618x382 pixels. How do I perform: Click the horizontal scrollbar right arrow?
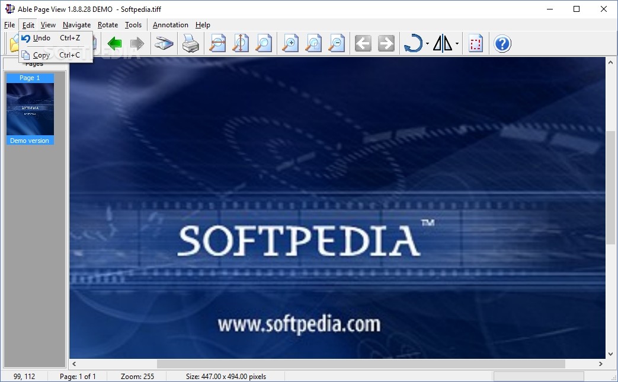[x=601, y=364]
